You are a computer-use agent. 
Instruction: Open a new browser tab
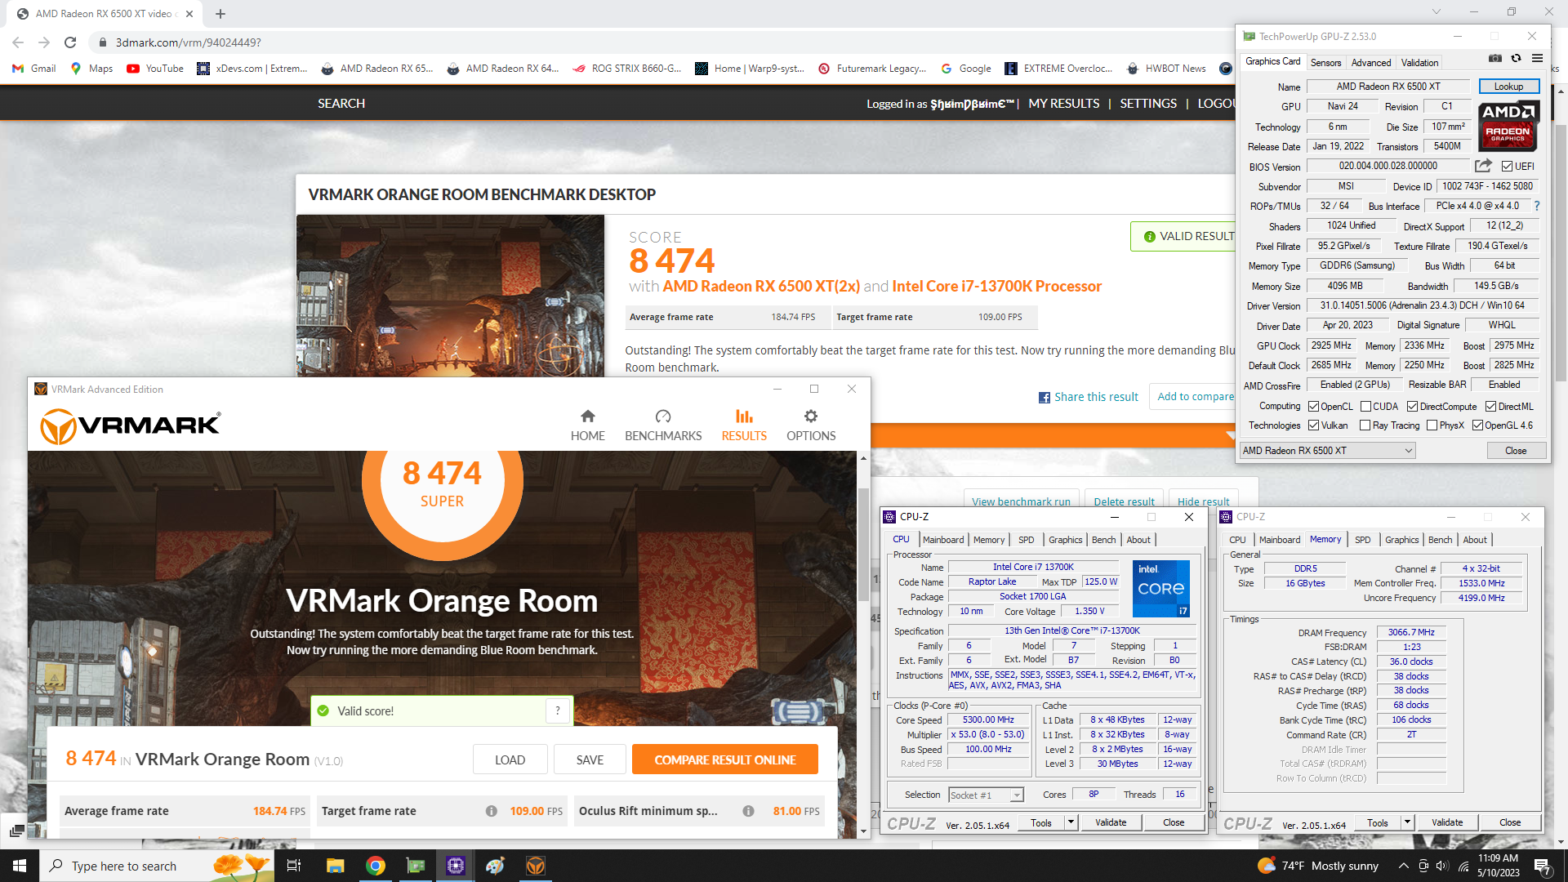click(x=220, y=13)
